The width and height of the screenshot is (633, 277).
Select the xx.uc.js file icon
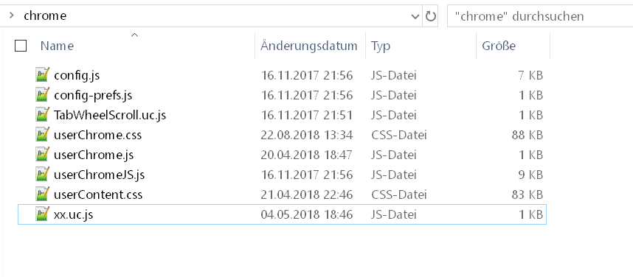coord(42,214)
